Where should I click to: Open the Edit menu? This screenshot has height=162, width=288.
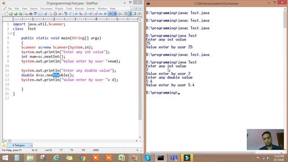click(x=17, y=9)
